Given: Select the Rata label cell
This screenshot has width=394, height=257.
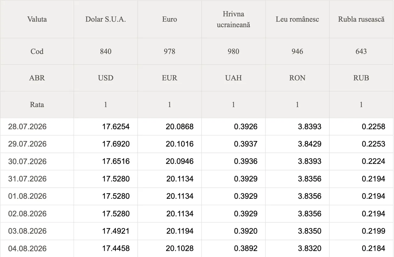Looking at the screenshot, I should click(x=37, y=104).
